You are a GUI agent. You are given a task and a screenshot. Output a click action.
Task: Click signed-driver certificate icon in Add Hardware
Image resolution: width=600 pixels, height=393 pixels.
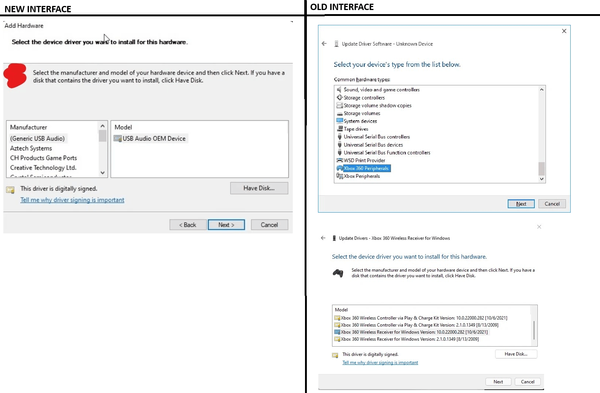coord(10,190)
